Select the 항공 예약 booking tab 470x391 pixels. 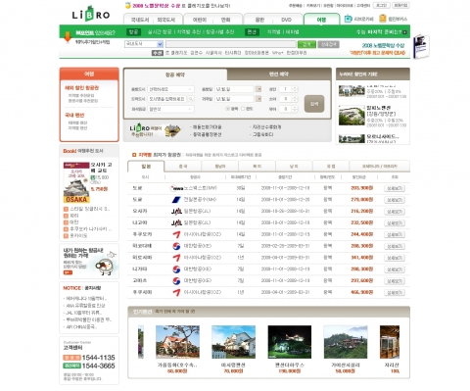[x=175, y=74]
